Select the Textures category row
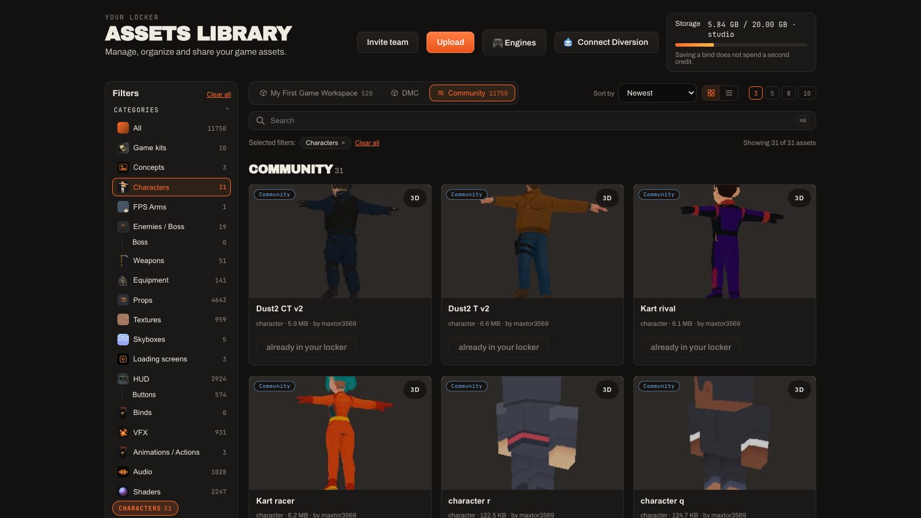Screen dimensions: 921x518 click(172, 319)
